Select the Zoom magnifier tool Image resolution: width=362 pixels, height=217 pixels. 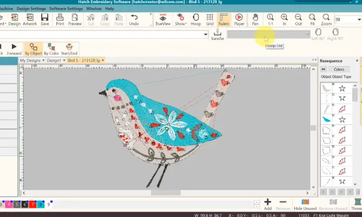(x=326, y=19)
